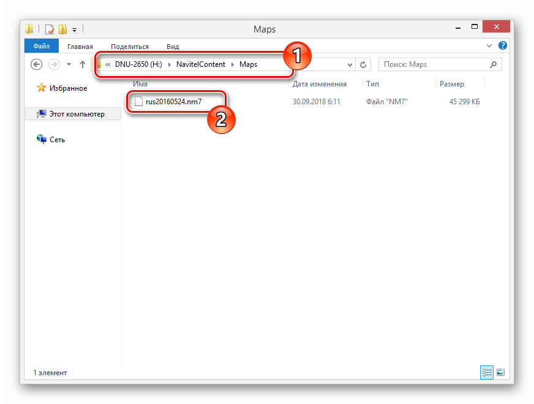Open the recent locations dropdown arrow
The image size is (534, 404).
(69, 64)
